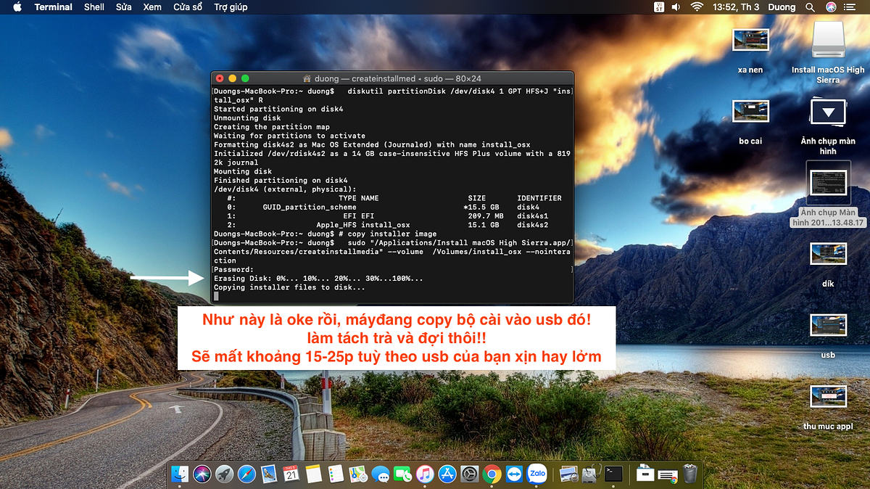The width and height of the screenshot is (870, 489).
Task: Open the App Store in Dock
Action: click(447, 474)
